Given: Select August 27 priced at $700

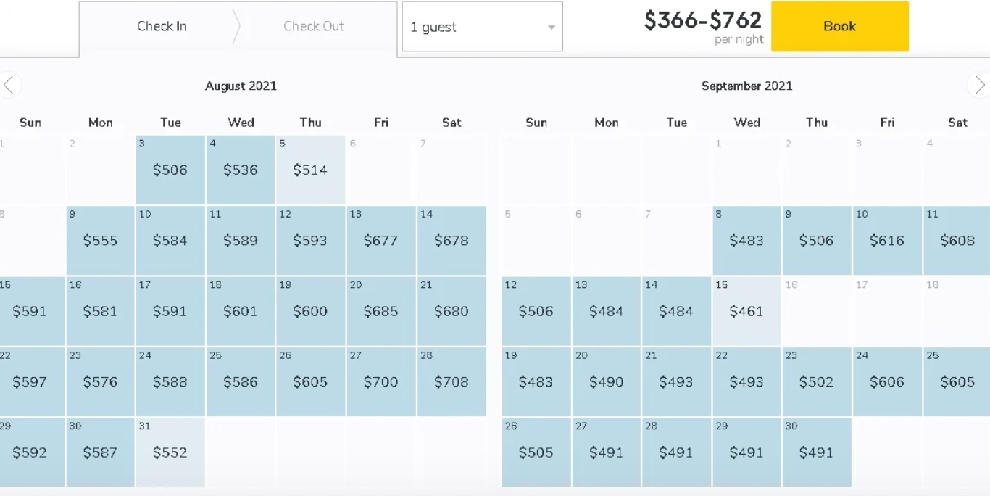Looking at the screenshot, I should (380, 381).
